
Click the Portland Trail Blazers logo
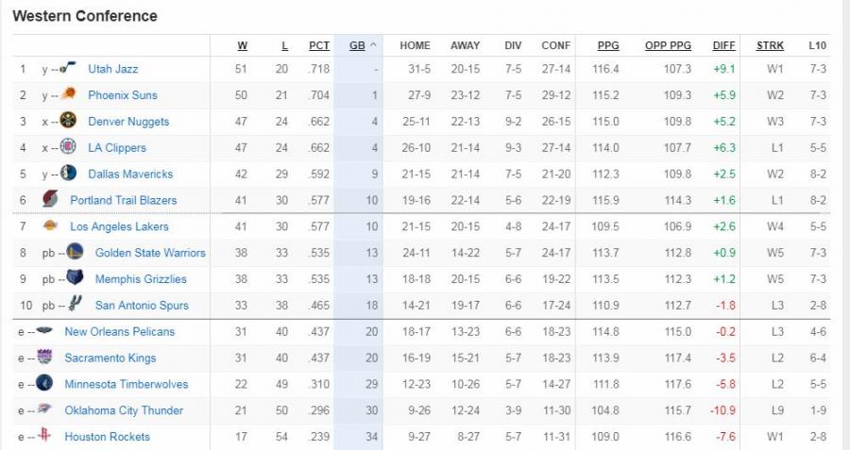[50, 199]
